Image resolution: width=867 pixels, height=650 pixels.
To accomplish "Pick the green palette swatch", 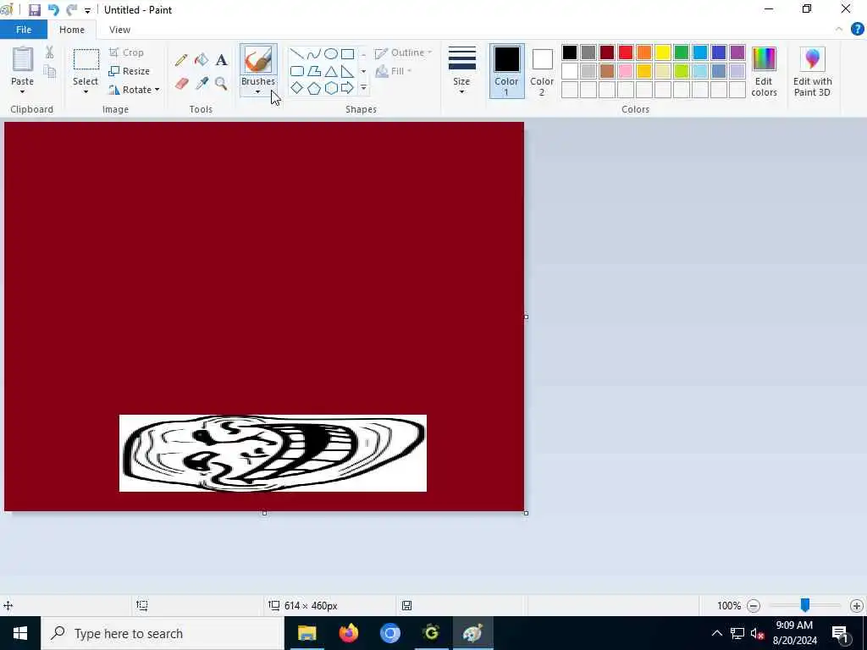I will pos(682,52).
